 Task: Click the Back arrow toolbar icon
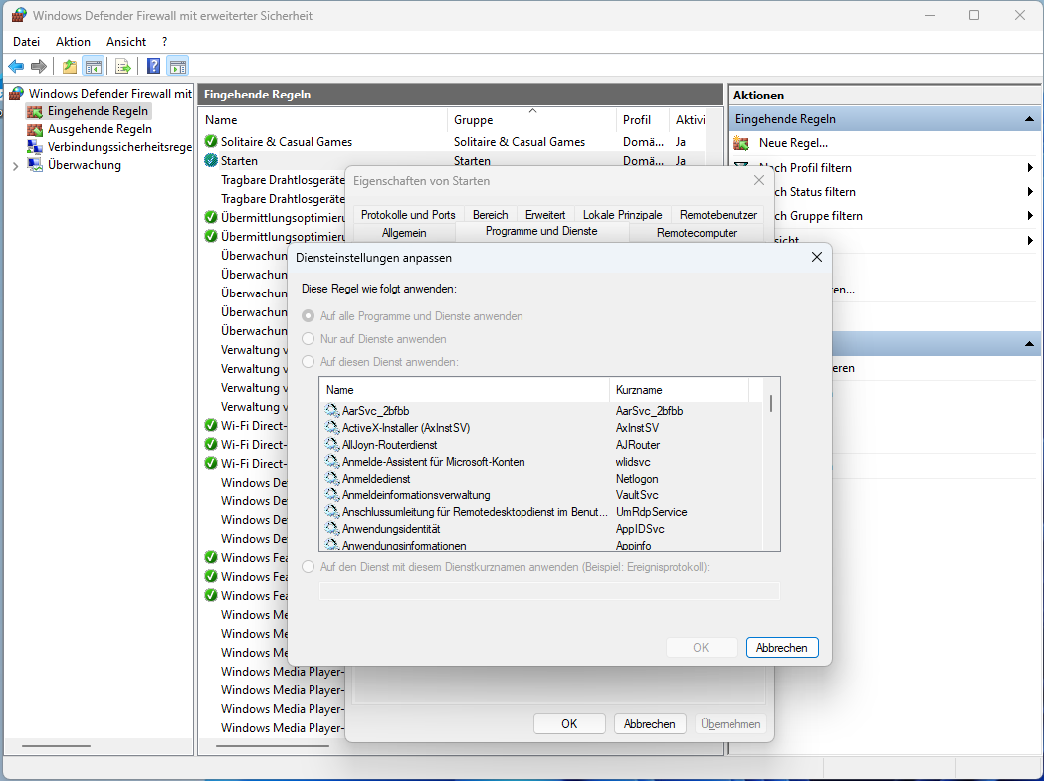(x=16, y=66)
